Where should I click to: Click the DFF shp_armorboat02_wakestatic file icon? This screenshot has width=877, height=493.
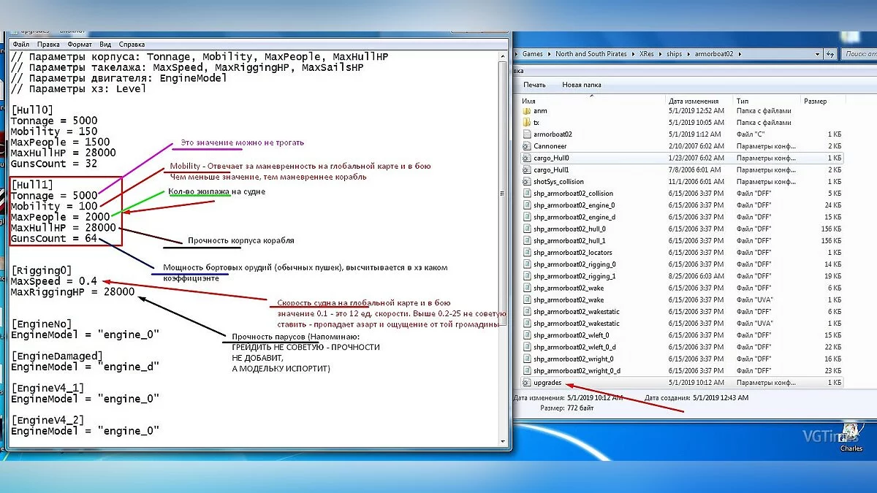[526, 311]
